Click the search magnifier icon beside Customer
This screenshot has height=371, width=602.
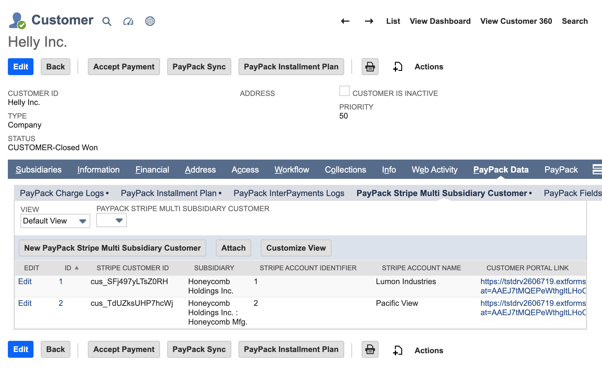coord(107,21)
